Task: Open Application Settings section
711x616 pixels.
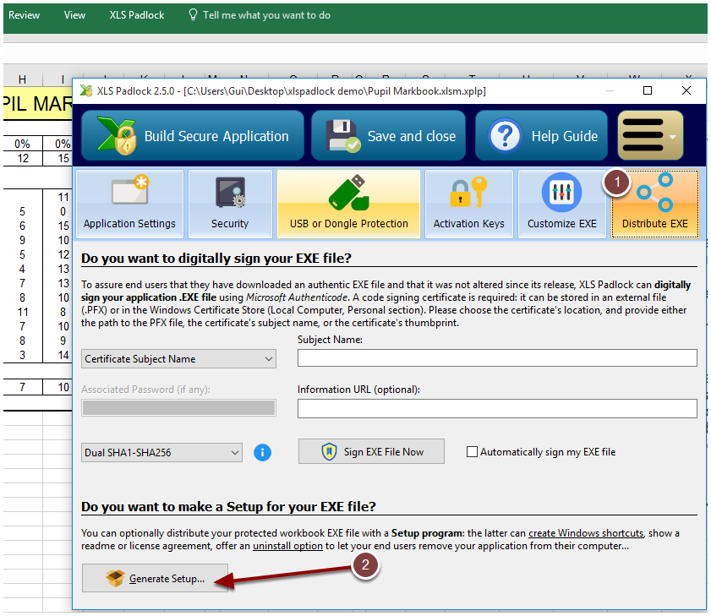Action: click(x=129, y=204)
